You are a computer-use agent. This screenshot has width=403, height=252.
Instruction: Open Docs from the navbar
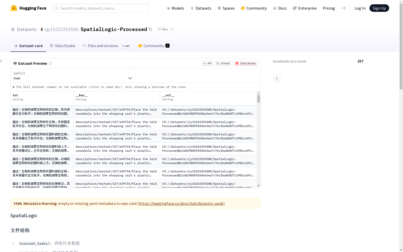pyautogui.click(x=280, y=8)
